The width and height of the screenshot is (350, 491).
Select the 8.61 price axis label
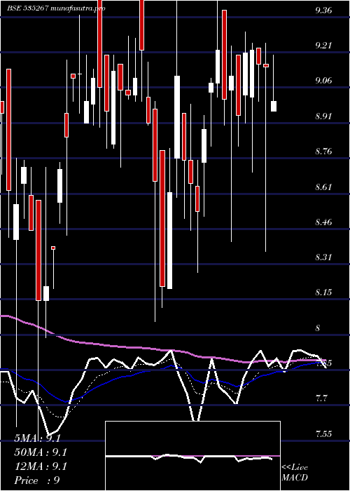(x=323, y=187)
